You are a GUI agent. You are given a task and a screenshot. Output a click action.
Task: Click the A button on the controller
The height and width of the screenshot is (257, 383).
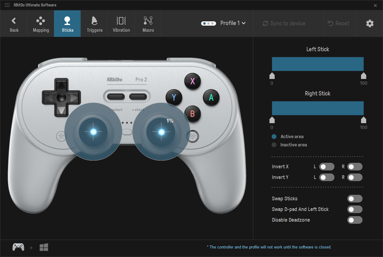click(x=211, y=98)
